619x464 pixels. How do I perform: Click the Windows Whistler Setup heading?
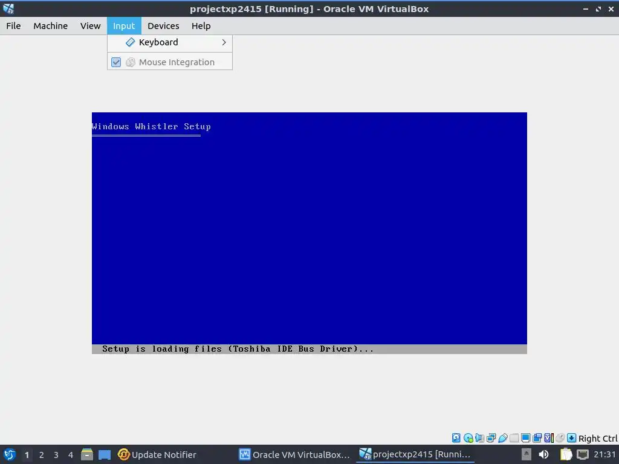pyautogui.click(x=151, y=126)
